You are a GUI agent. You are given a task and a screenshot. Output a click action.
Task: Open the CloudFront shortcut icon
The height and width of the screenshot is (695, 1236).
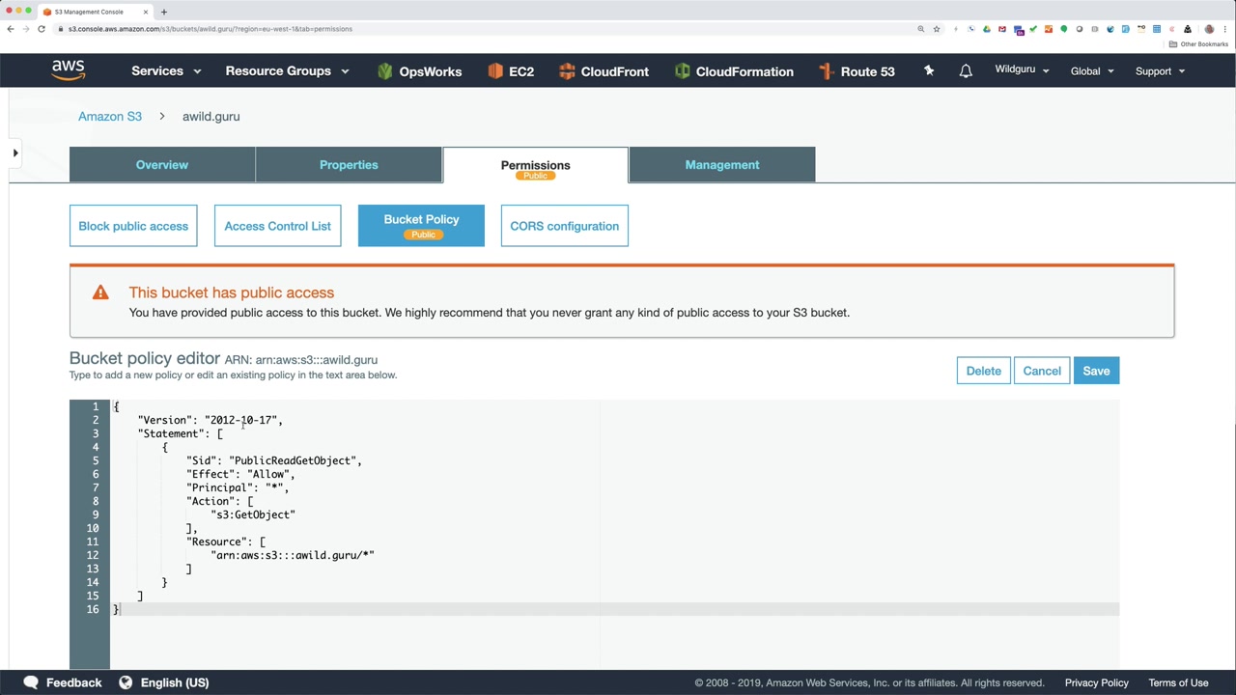pyautogui.click(x=567, y=71)
